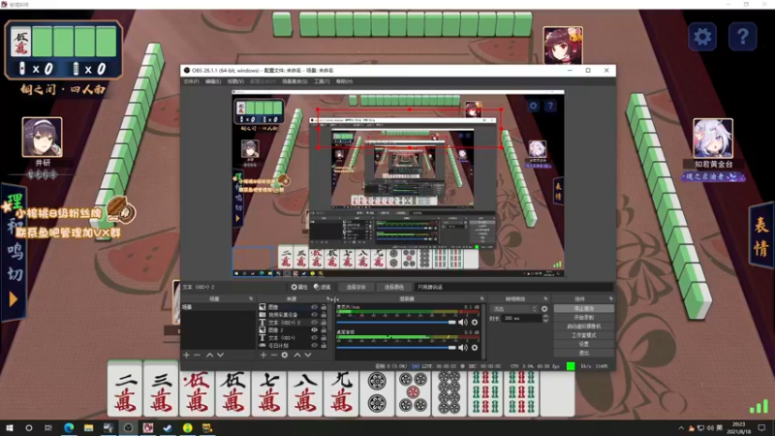Toggle lock on 图像 source
Image resolution: width=775 pixels, height=436 pixels.
(x=324, y=307)
